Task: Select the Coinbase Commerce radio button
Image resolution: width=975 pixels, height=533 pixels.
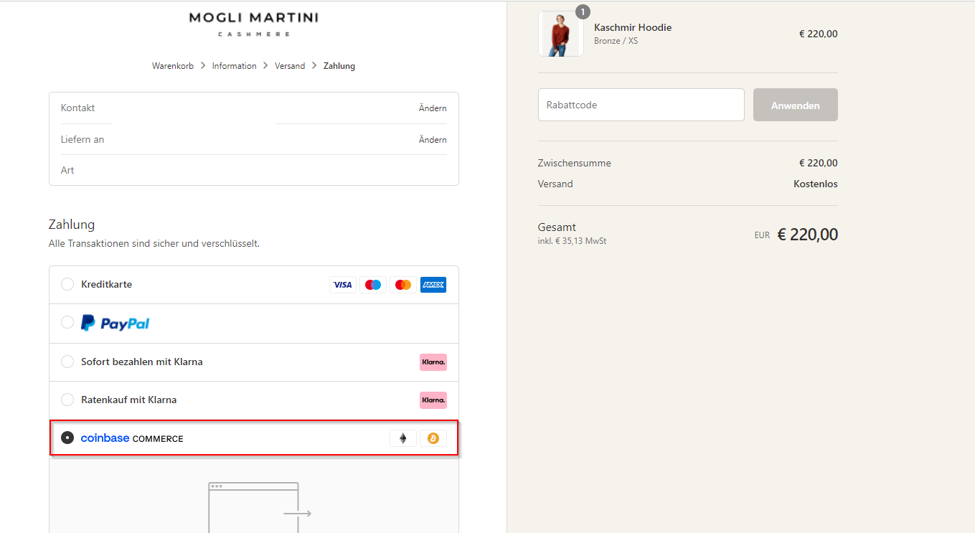Action: coord(67,438)
